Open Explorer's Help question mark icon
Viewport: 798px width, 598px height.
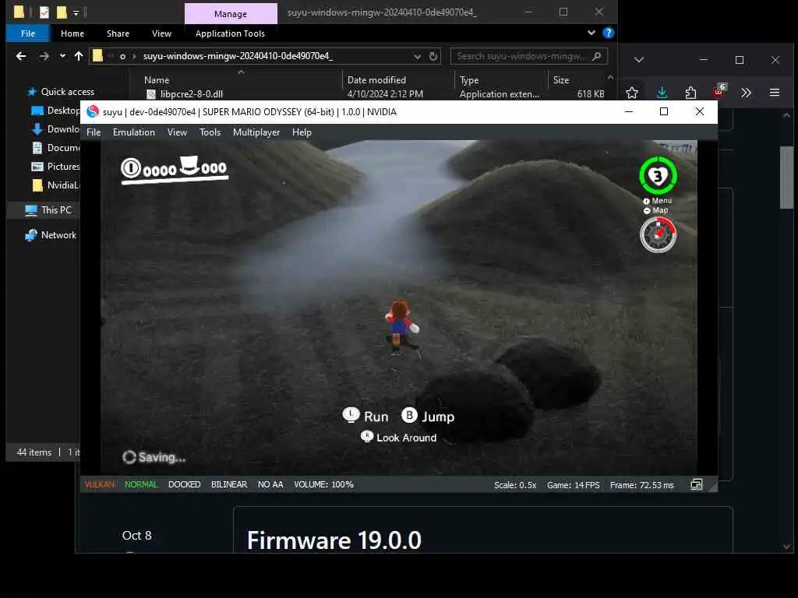608,33
